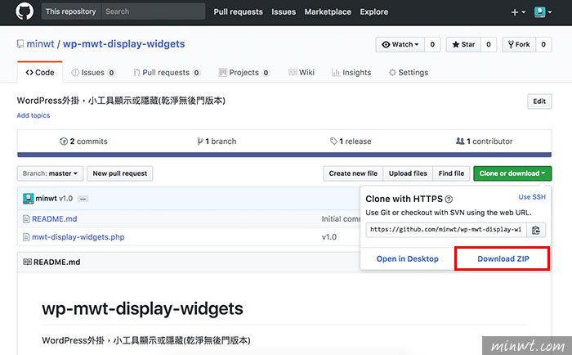Viewport: 572px width, 355px height.
Task: Switch clone method with Use SSH
Action: [532, 197]
